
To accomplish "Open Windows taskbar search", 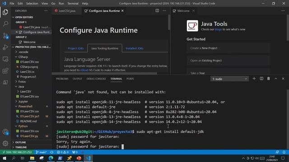I will pyautogui.click(x=14, y=158).
